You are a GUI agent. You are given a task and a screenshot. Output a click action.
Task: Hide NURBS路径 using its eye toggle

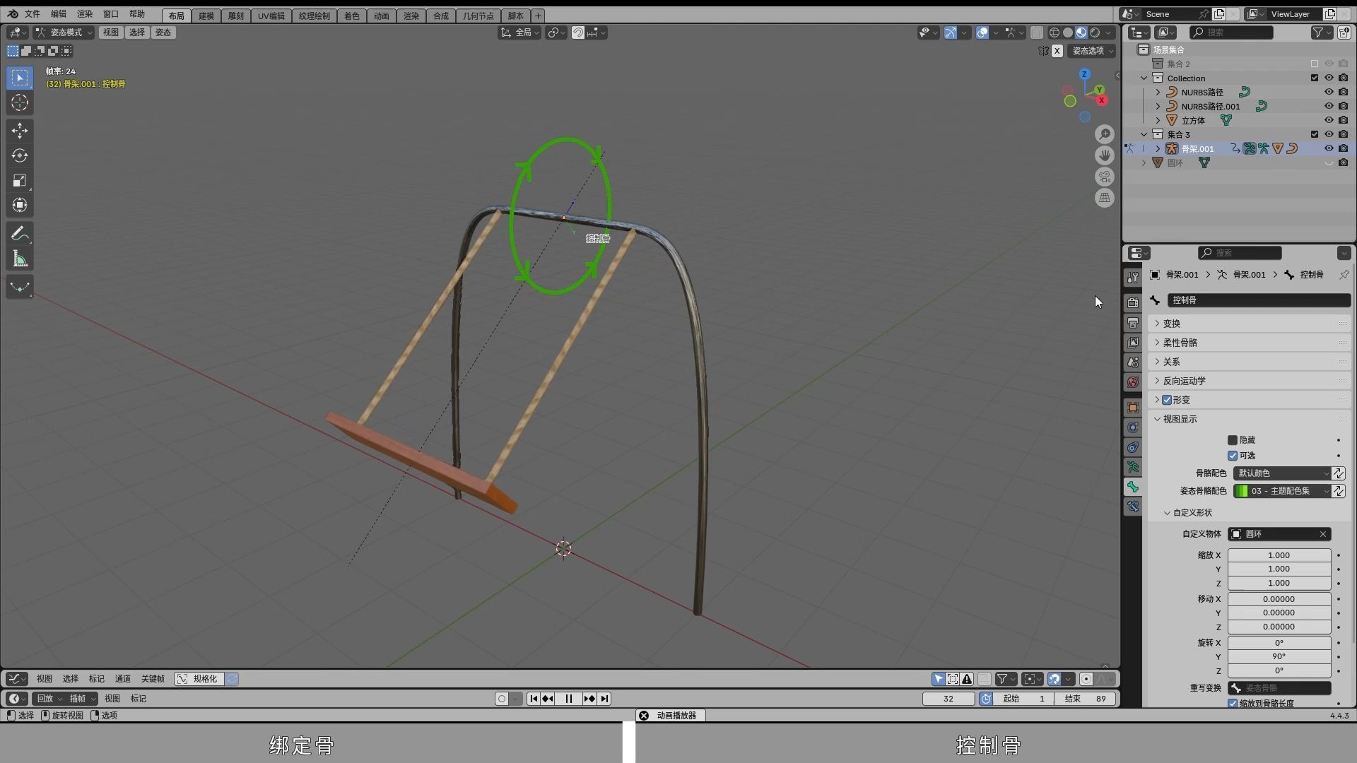[1329, 92]
